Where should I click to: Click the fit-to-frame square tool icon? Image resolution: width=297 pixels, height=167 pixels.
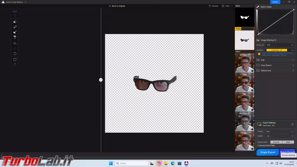click(x=15, y=59)
